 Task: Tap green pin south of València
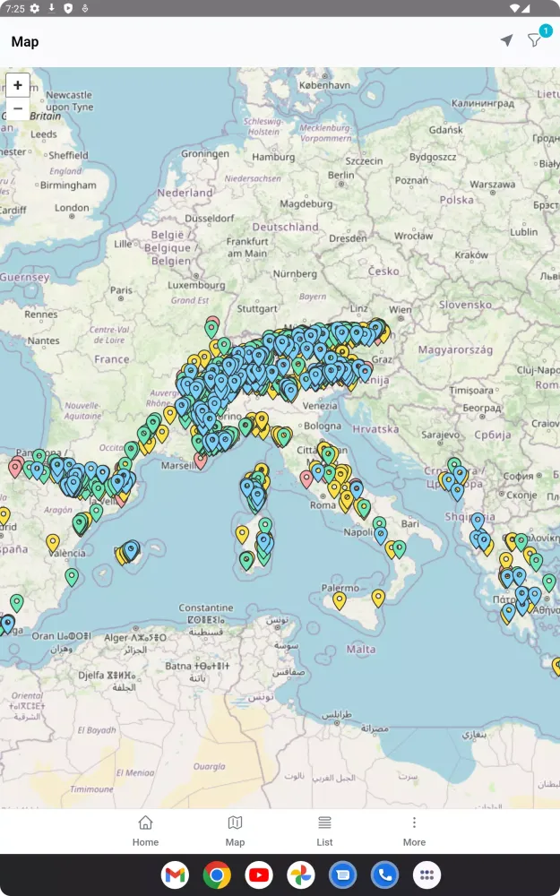point(72,576)
